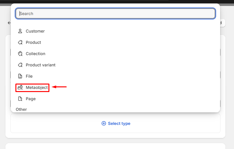Select Product variant from the list
The height and width of the screenshot is (149, 234).
[41, 65]
